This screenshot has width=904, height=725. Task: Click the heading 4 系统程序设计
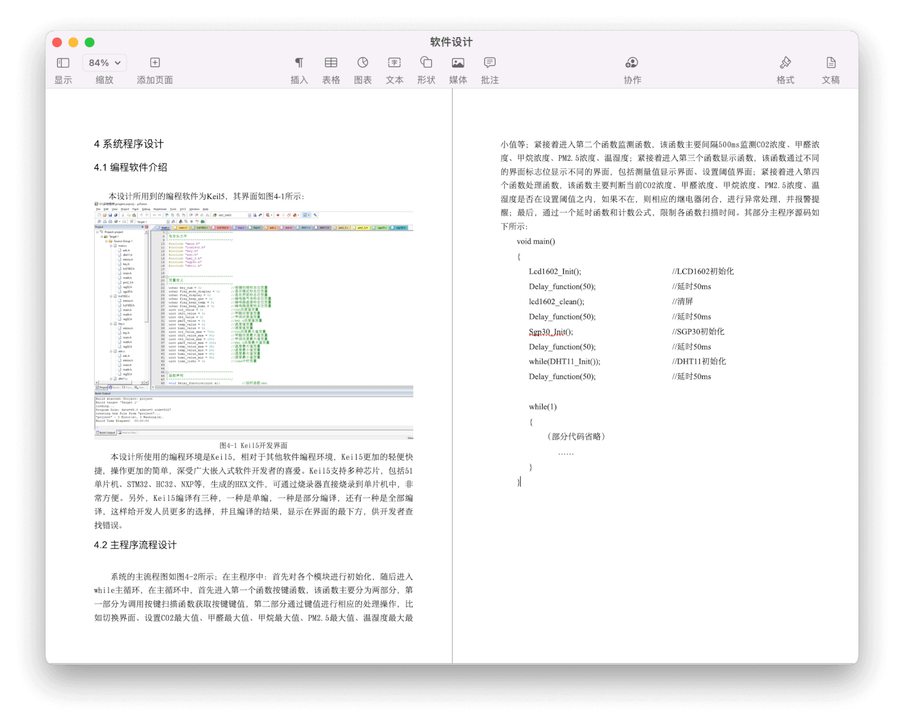pyautogui.click(x=129, y=144)
